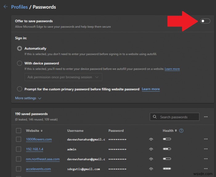
Task: Click the Health column help icon
Action: click(181, 131)
